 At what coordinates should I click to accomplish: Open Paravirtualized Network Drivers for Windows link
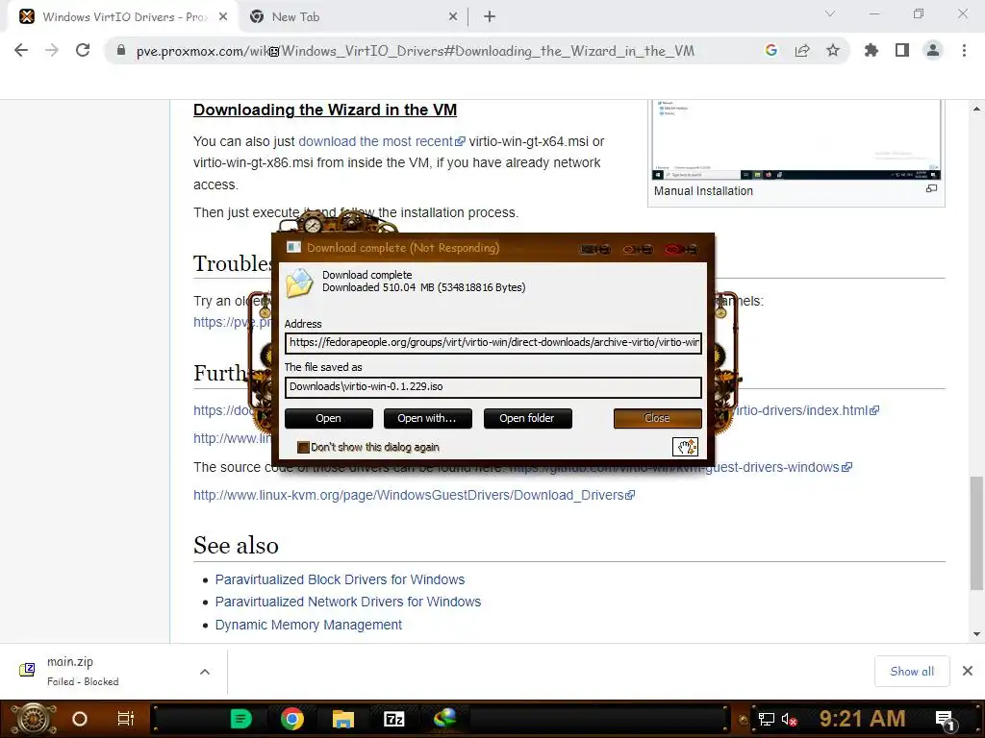point(348,602)
